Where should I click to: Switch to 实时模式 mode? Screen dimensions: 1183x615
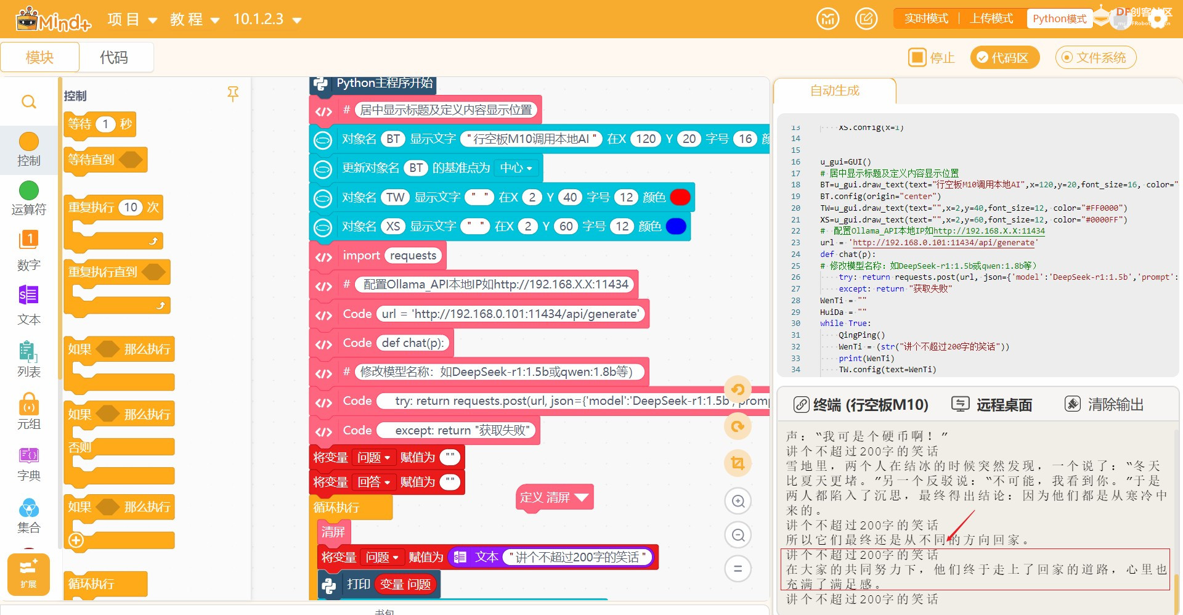pos(926,18)
